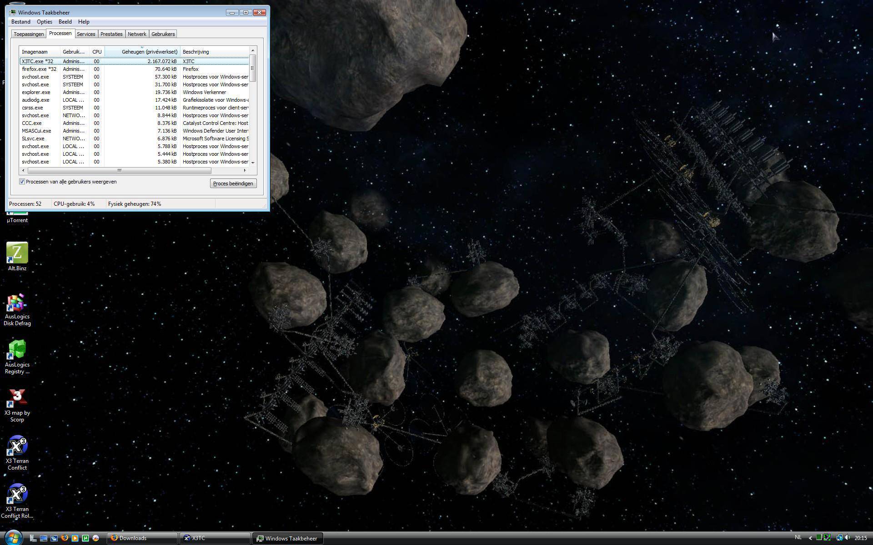Click the µTorrent desktop icon label
This screenshot has width=873, height=545.
pyautogui.click(x=17, y=220)
